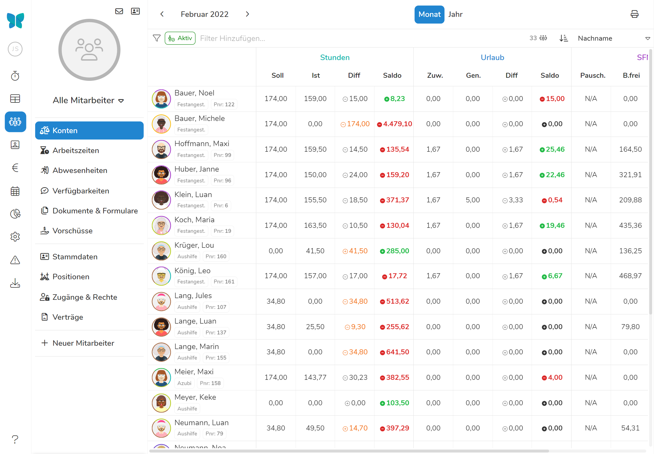
Task: Click the envelope mail icon
Action: (119, 11)
